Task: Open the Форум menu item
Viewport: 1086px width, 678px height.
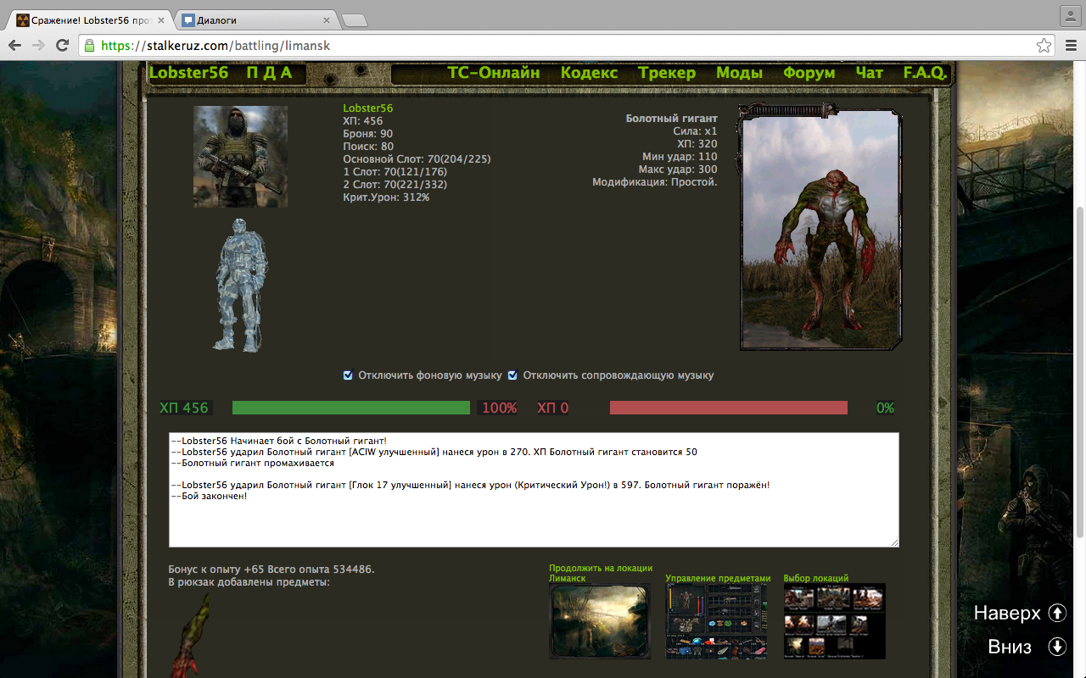Action: (809, 73)
